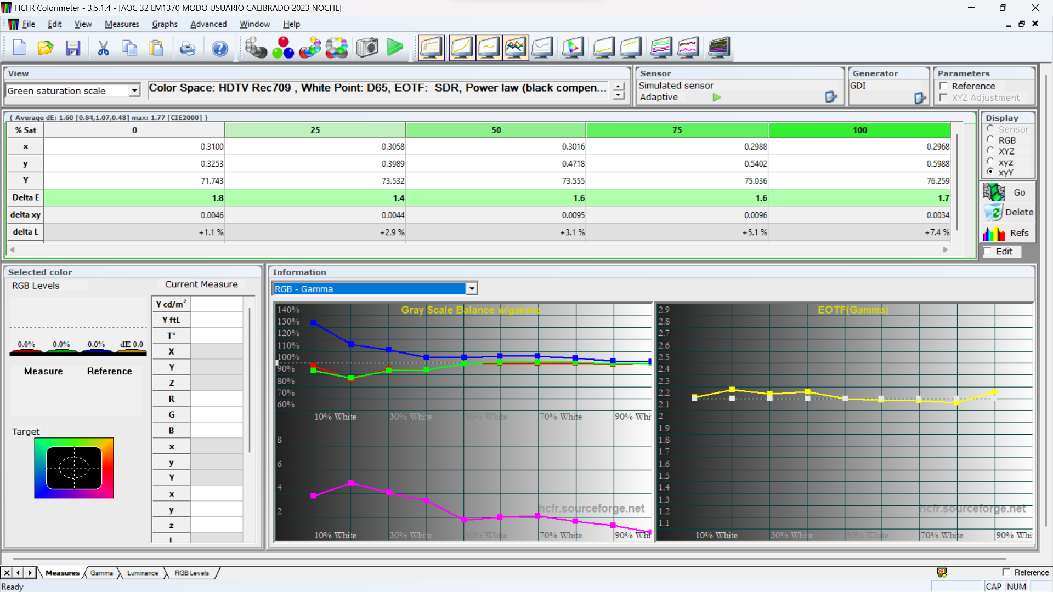Viewport: 1053px width, 592px height.
Task: Click the tab scroll right arrow
Action: point(30,573)
